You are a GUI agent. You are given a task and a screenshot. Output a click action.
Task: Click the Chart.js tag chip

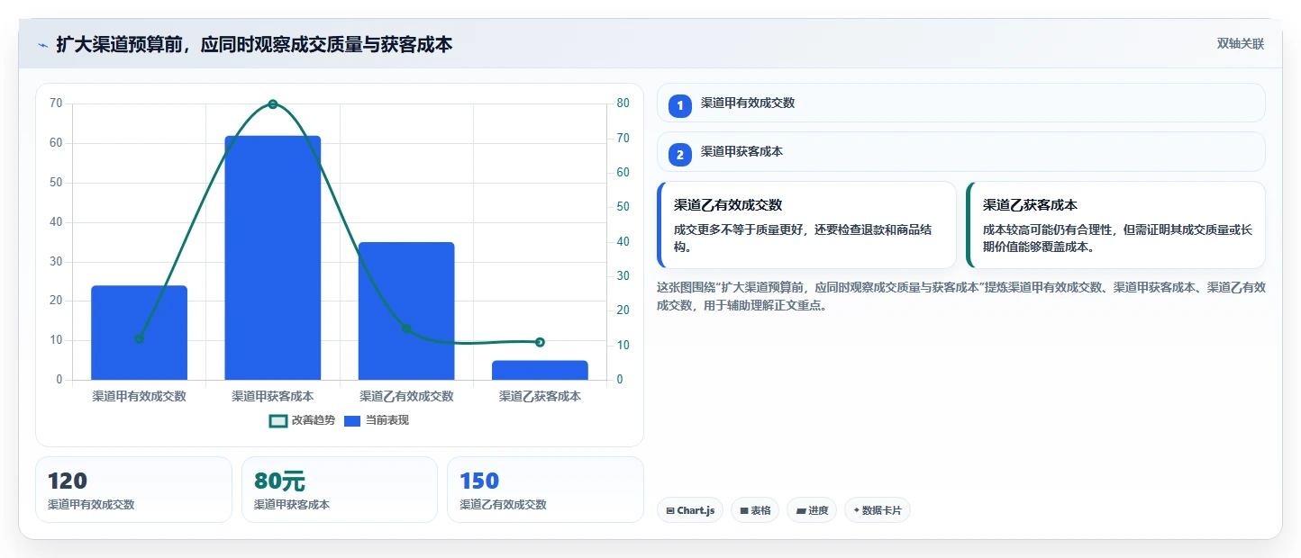[x=690, y=510]
